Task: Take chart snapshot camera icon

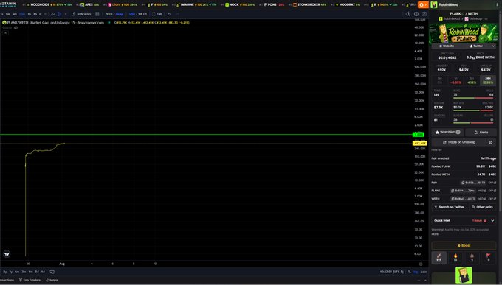Action: (424, 14)
